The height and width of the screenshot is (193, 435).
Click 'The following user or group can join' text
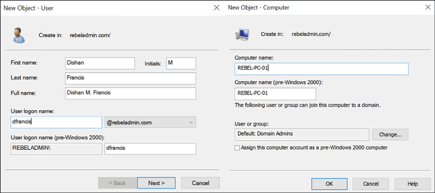point(307,106)
